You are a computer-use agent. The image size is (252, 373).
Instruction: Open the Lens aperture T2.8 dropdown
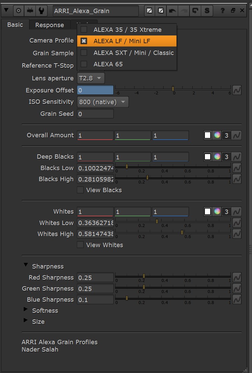coord(91,78)
